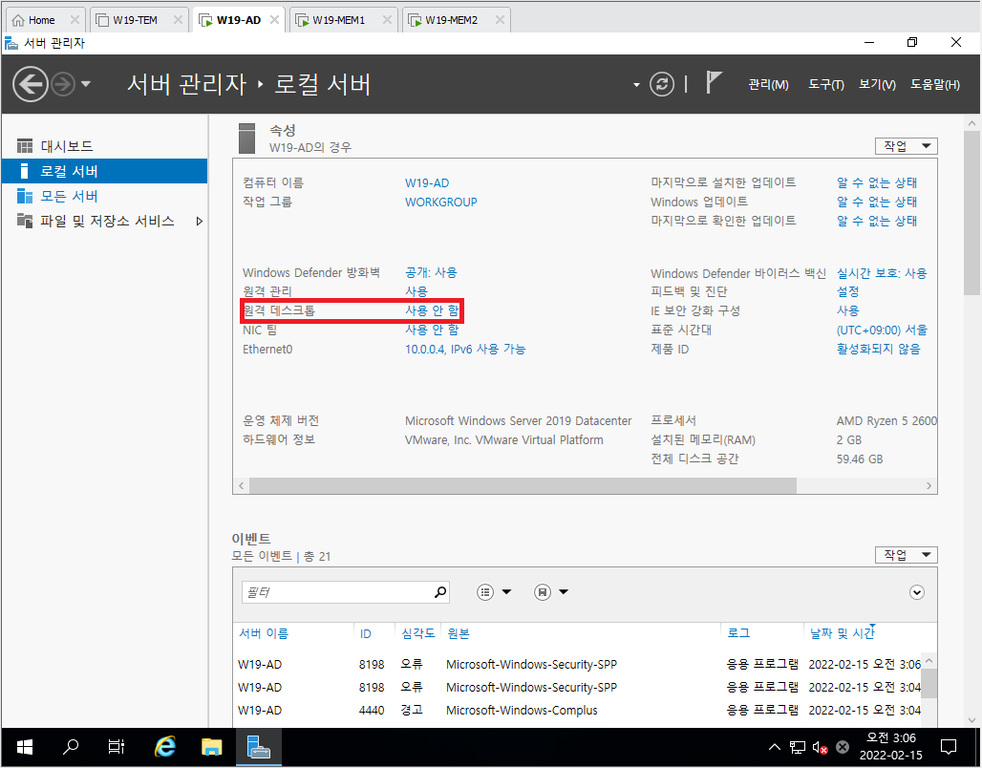Image resolution: width=982 pixels, height=768 pixels.
Task: Open the 도구(T) menu
Action: click(826, 85)
